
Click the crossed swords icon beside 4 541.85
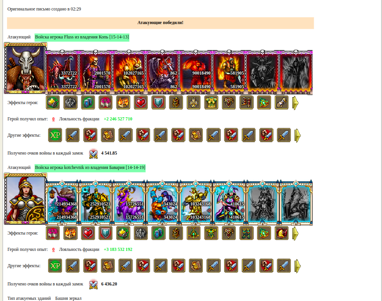pyautogui.click(x=93, y=154)
